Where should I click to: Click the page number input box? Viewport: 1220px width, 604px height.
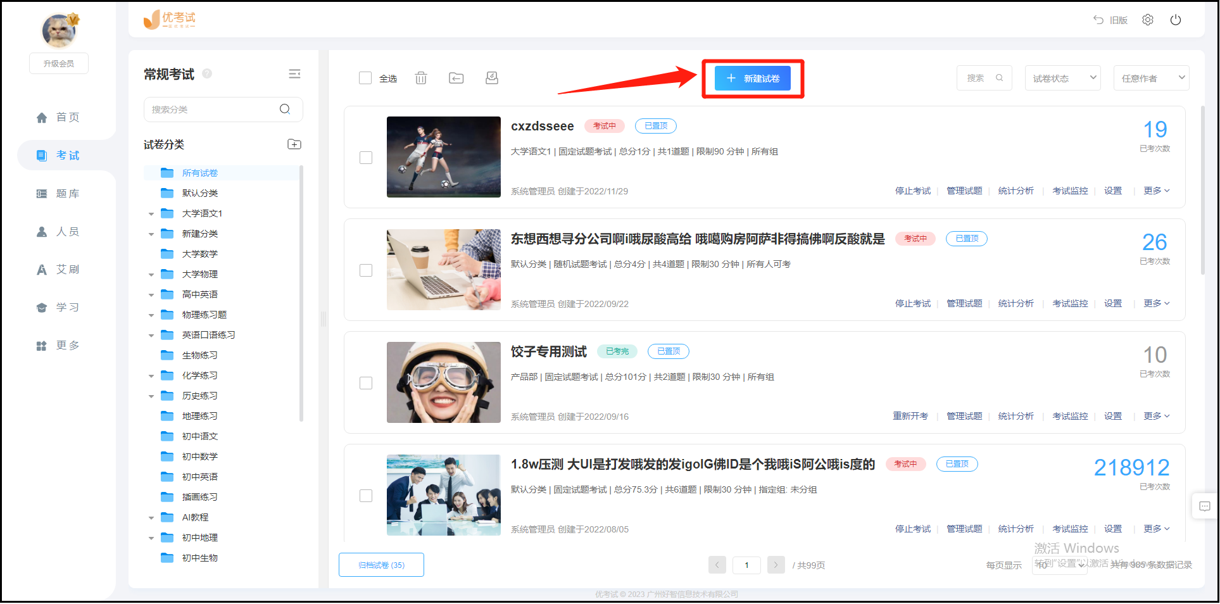pos(746,565)
